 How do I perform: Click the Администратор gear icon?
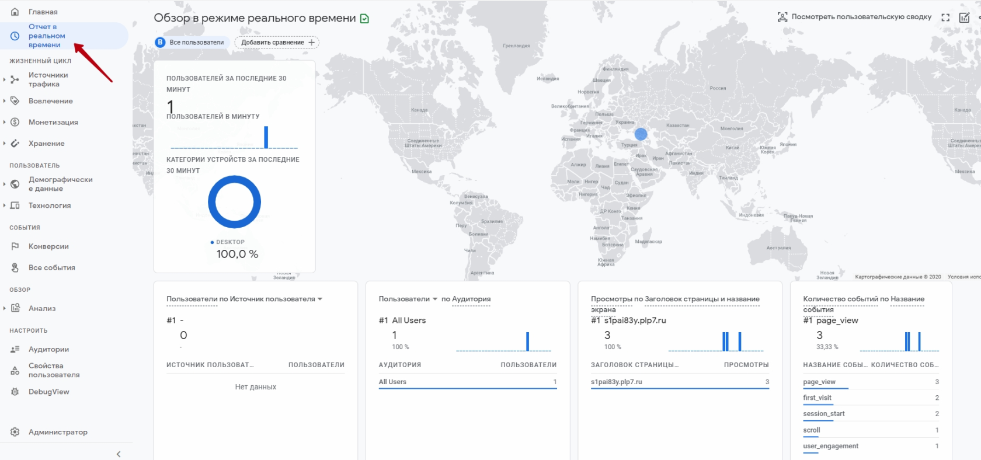click(15, 432)
